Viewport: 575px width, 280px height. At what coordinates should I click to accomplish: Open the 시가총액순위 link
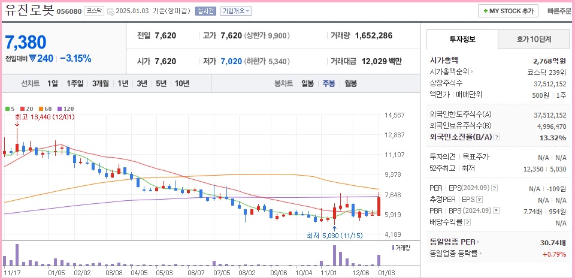tap(449, 71)
